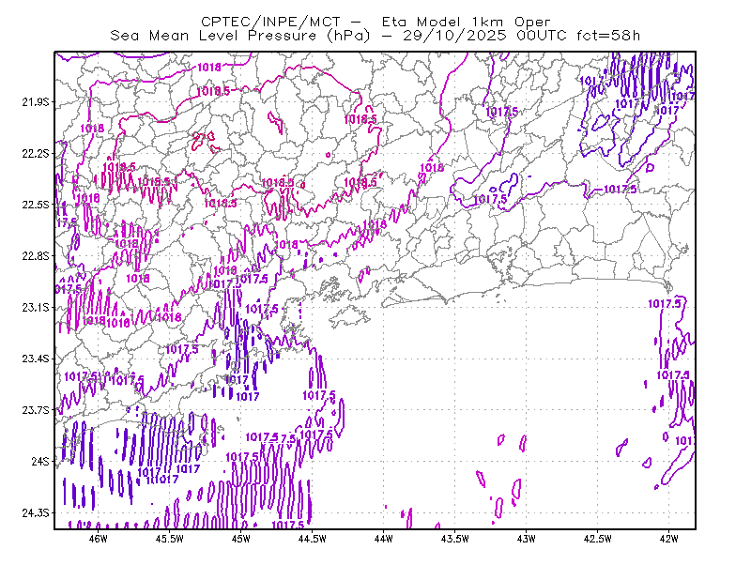The width and height of the screenshot is (751, 580).
Task: Click the 43.5W longitude axis label
Action: click(454, 539)
